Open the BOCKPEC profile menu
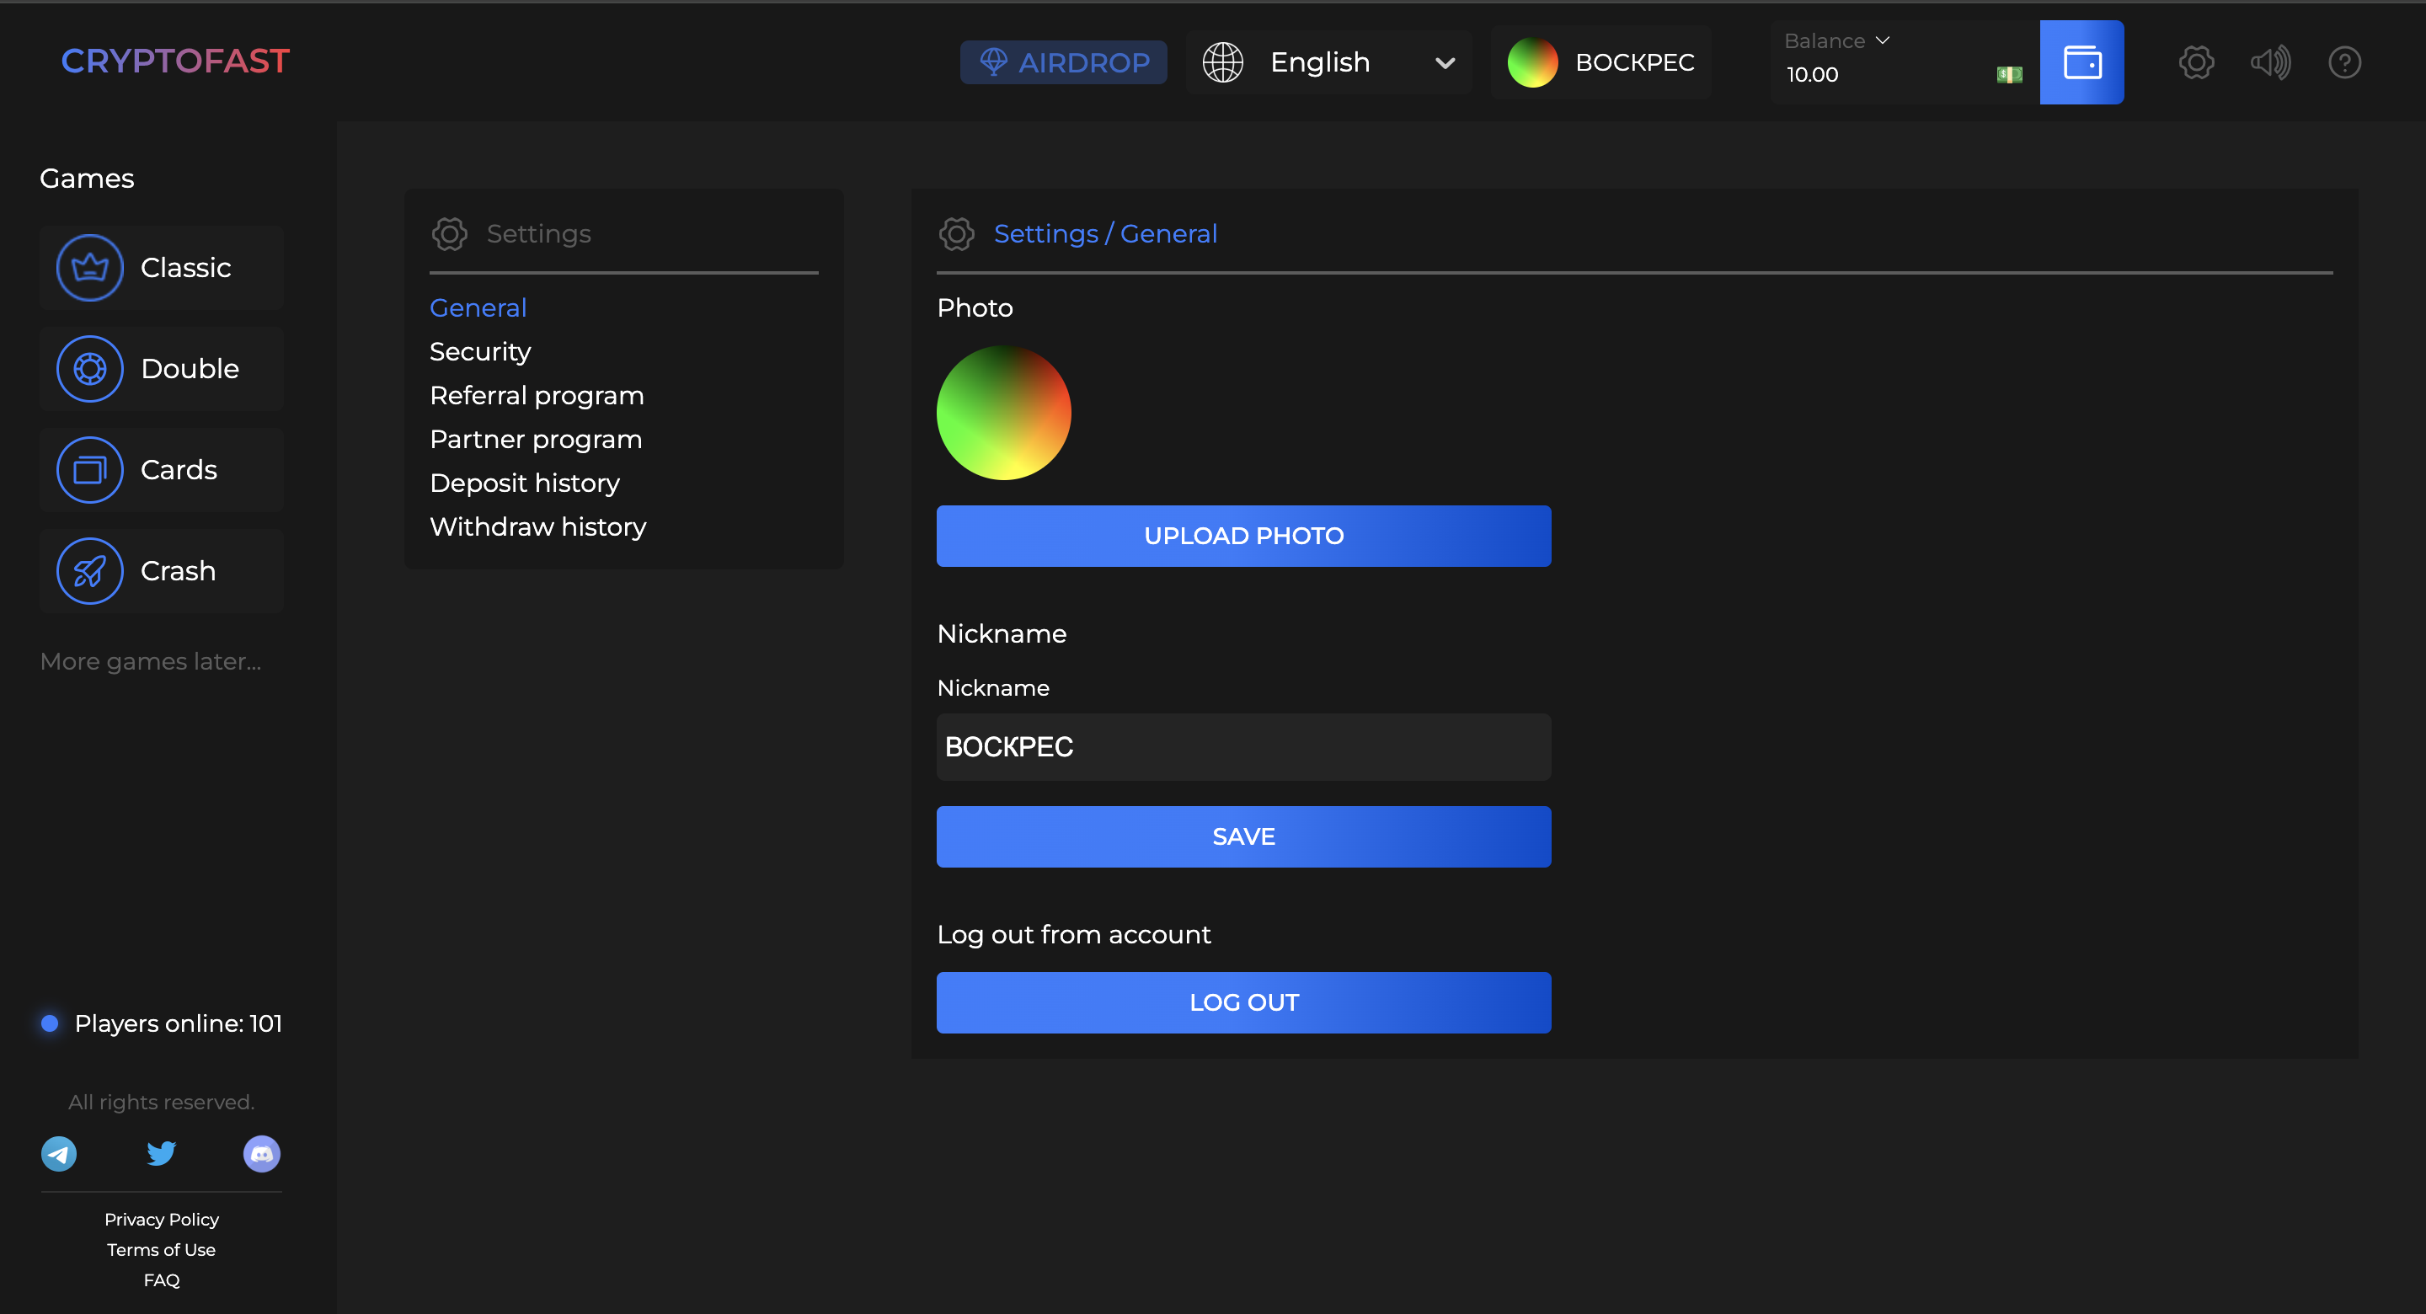 tap(1601, 62)
